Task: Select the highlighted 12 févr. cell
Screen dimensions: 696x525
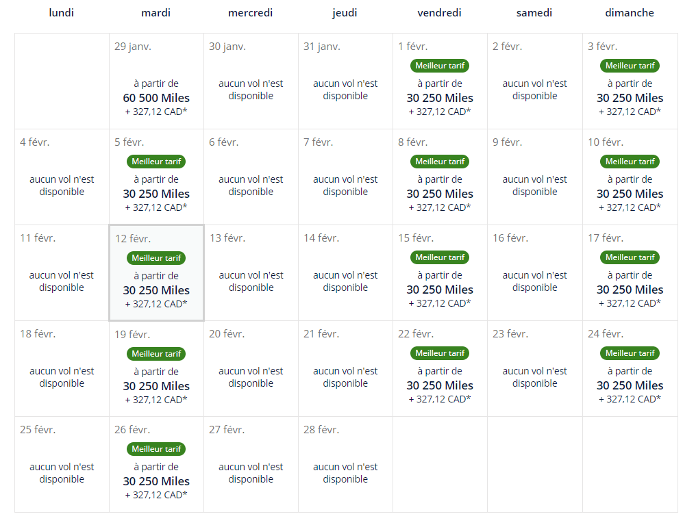Action: tap(156, 281)
